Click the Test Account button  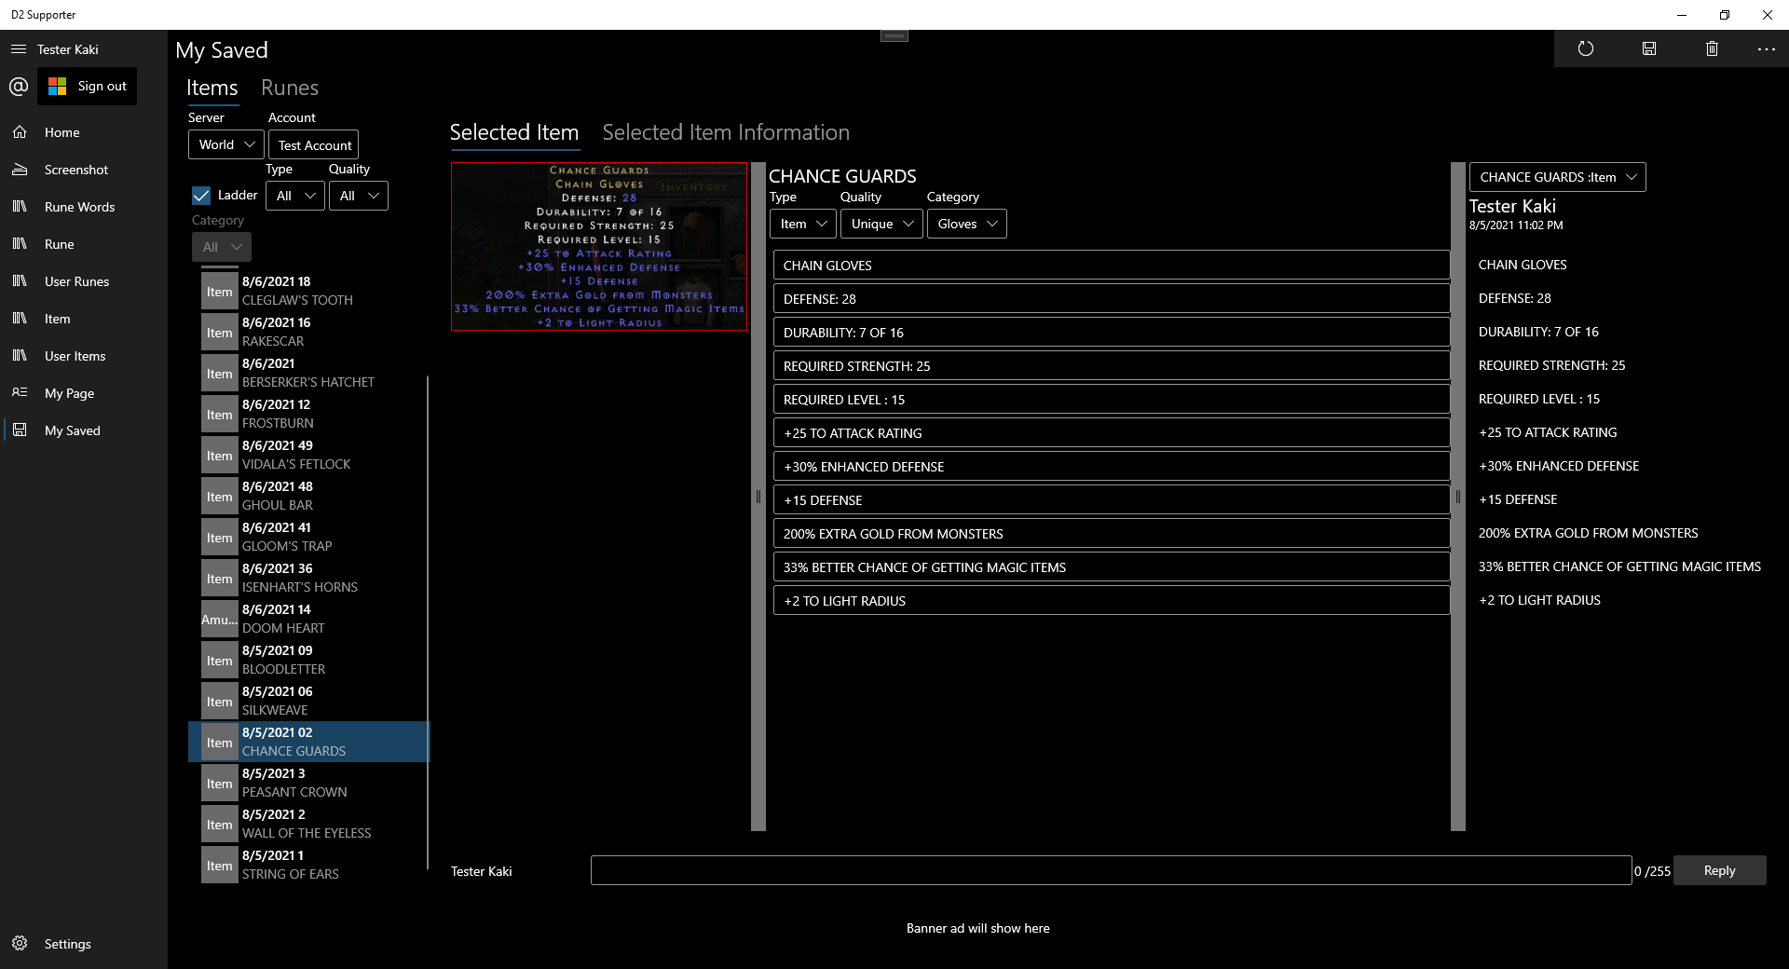(314, 144)
